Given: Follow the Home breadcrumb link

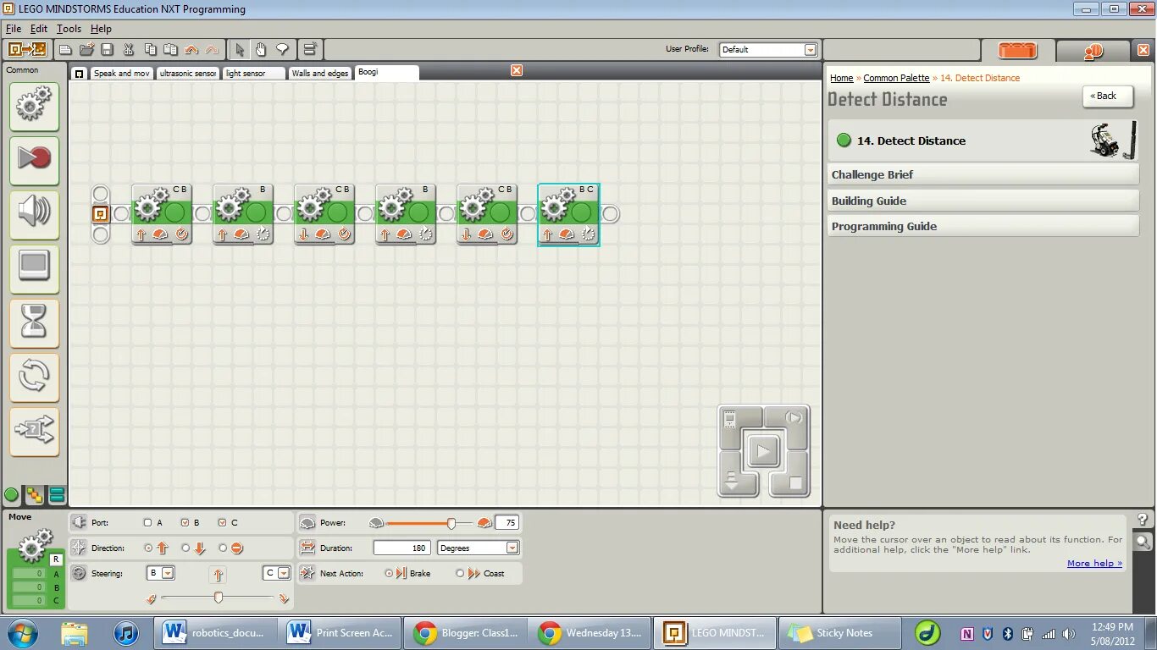Looking at the screenshot, I should tap(841, 78).
